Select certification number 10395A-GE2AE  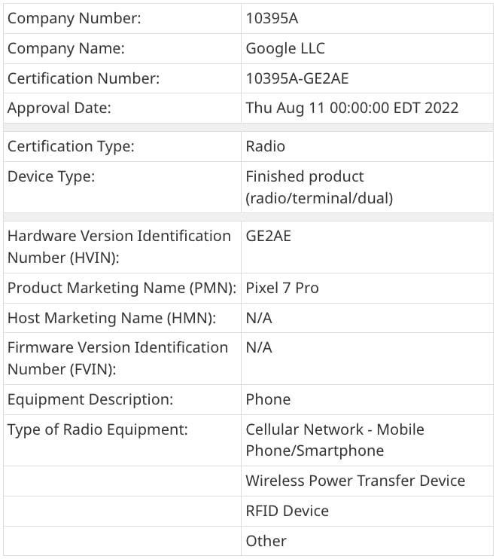click(297, 78)
